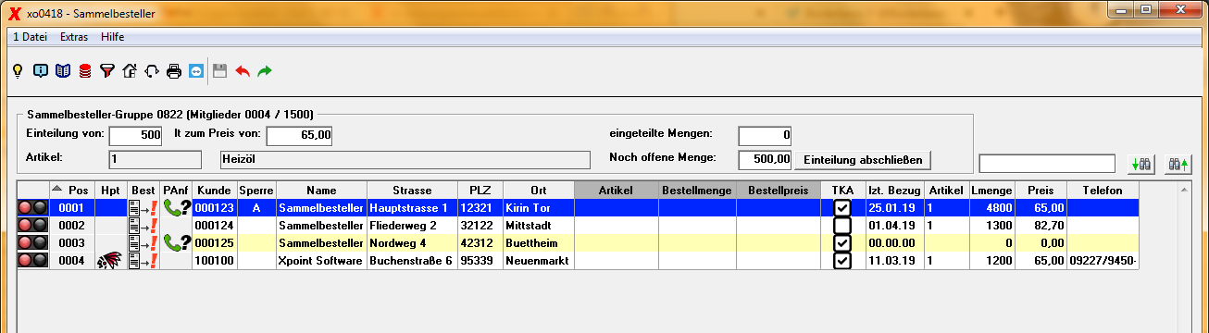The image size is (1209, 333).
Task: Click the eingeteilte Mengen field
Action: 765,136
